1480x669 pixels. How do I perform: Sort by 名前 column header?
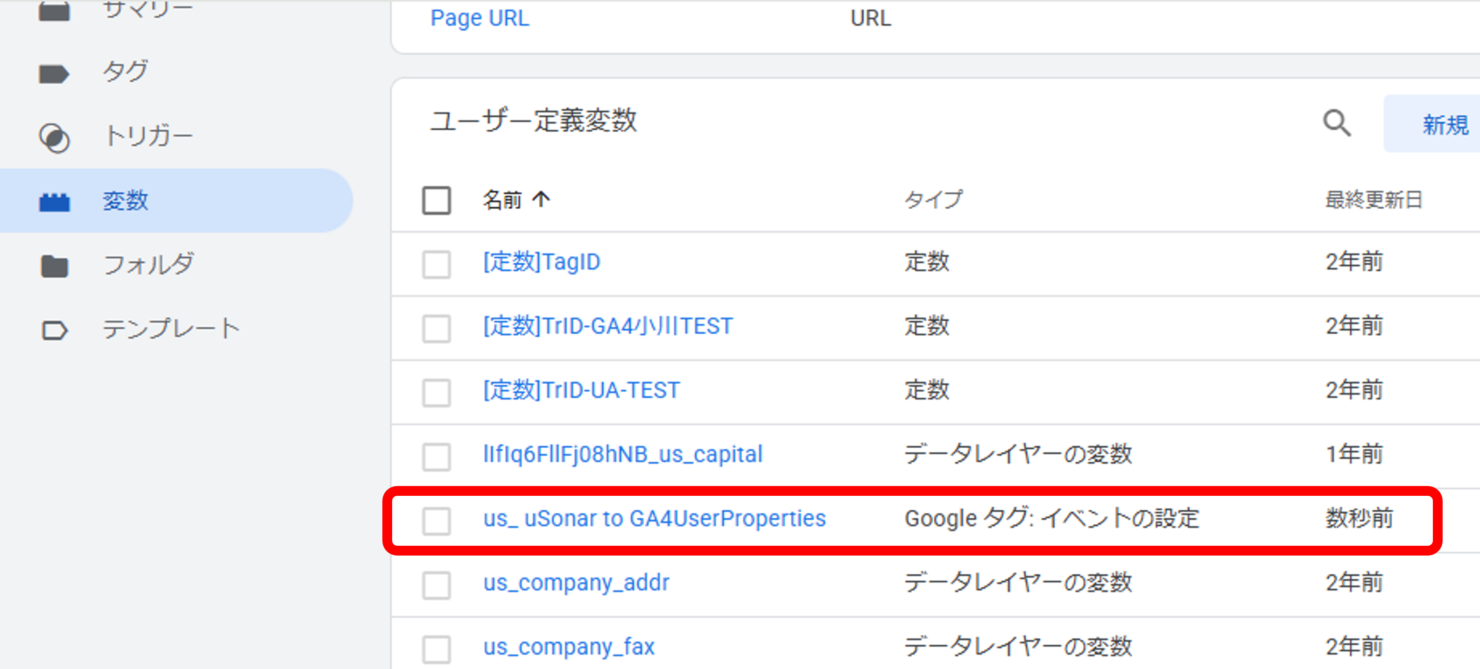(x=502, y=199)
